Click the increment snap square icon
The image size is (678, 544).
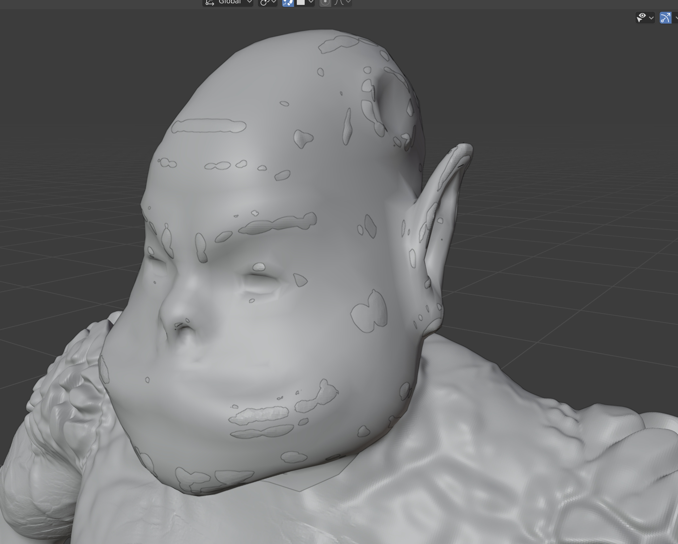point(301,2)
